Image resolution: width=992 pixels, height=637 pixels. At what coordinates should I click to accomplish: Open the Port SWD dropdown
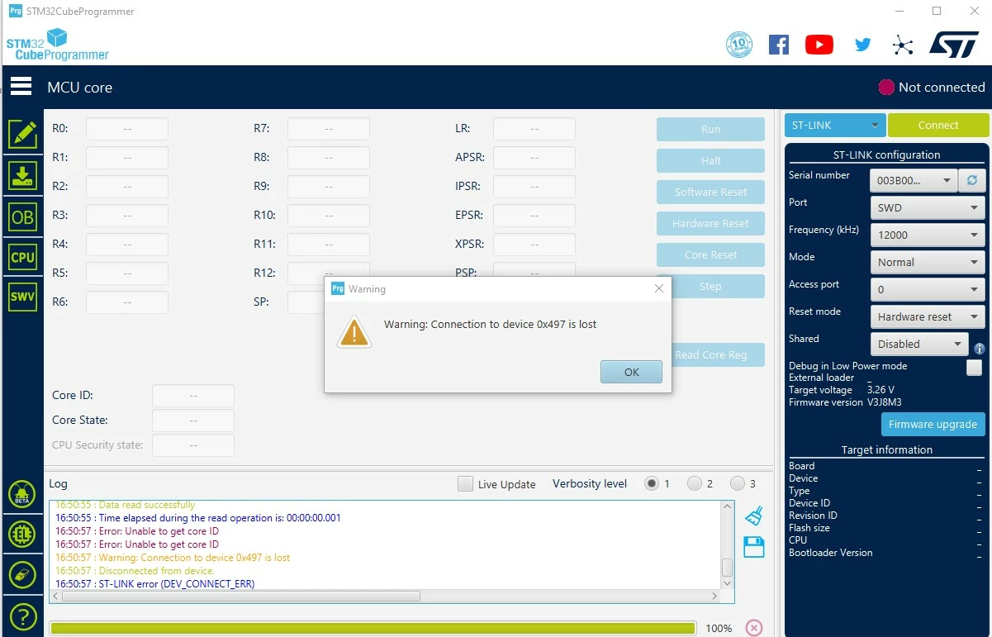pyautogui.click(x=928, y=207)
